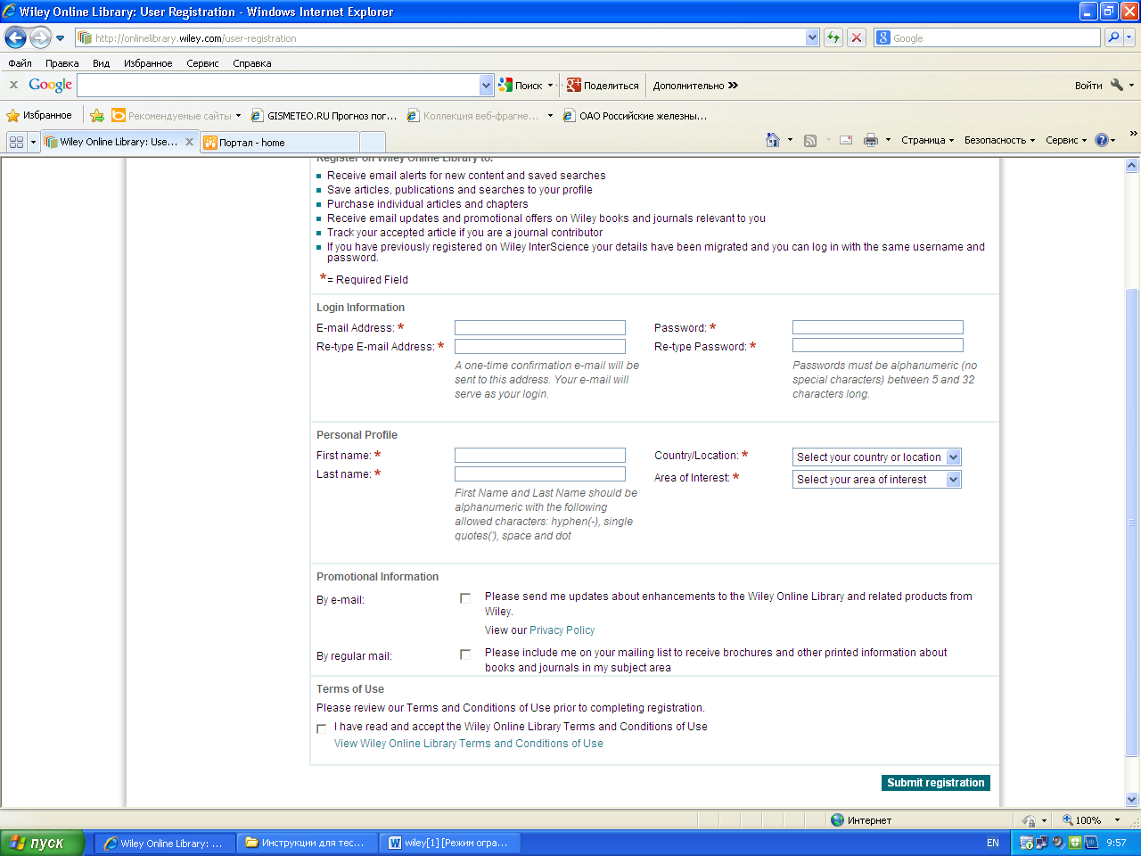The width and height of the screenshot is (1141, 856).
Task: Close the Wiley Online Library tab
Action: click(x=189, y=142)
